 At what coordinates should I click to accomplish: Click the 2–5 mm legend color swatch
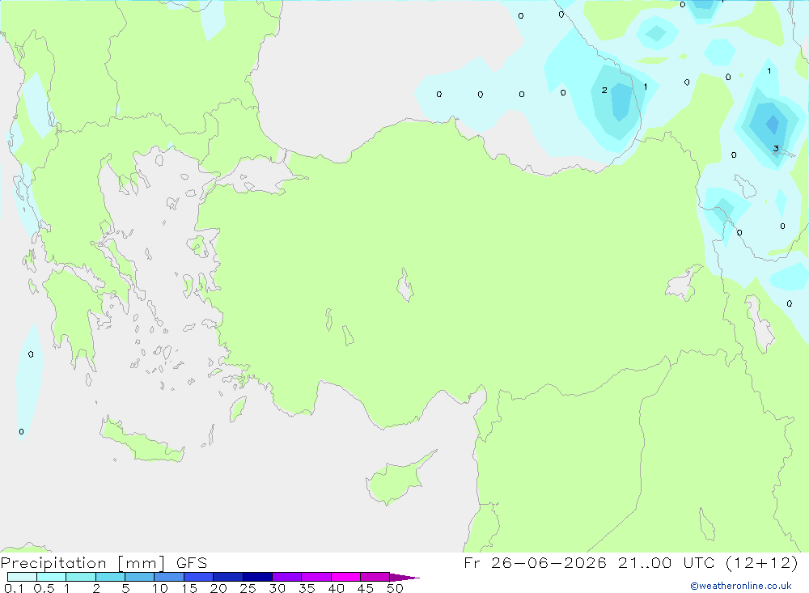(x=110, y=577)
